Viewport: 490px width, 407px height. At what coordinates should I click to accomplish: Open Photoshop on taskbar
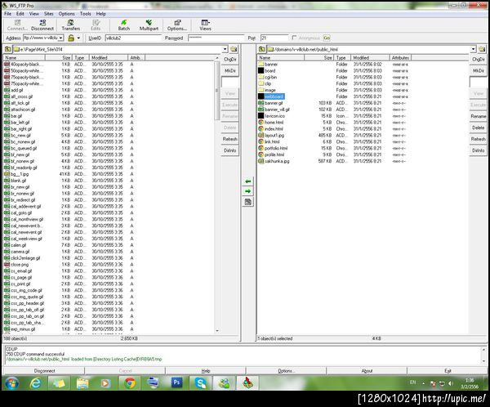pos(176,382)
